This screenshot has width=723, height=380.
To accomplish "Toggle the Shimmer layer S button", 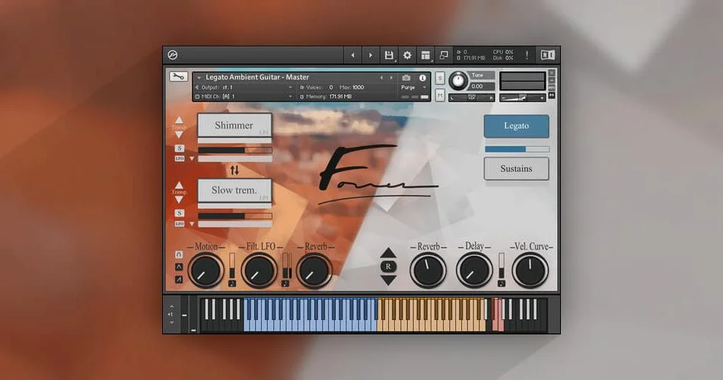I will [180, 148].
